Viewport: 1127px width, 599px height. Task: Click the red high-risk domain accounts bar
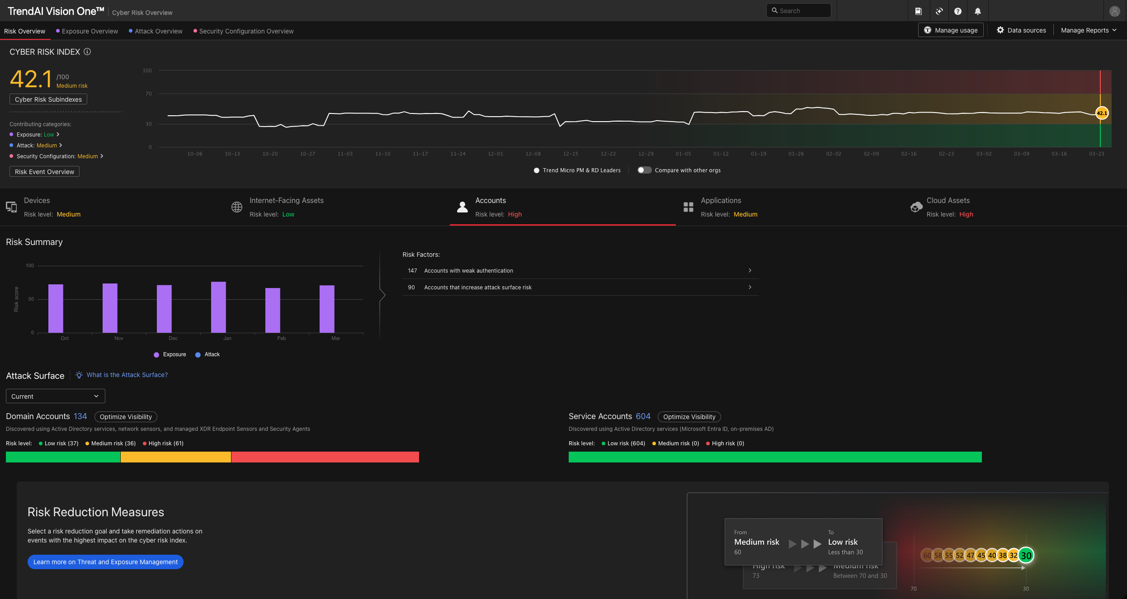click(x=325, y=457)
